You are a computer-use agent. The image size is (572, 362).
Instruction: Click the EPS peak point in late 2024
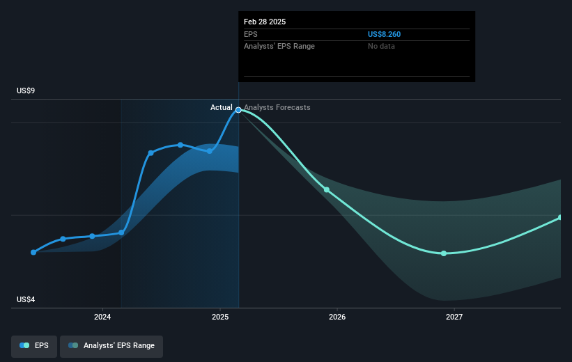pyautogui.click(x=180, y=145)
